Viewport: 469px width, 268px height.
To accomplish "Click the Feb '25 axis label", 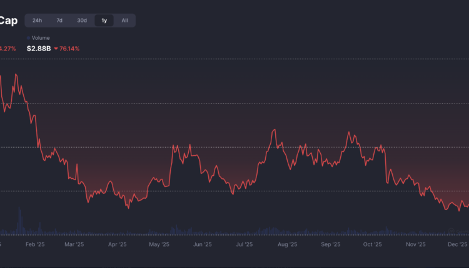I will [36, 245].
